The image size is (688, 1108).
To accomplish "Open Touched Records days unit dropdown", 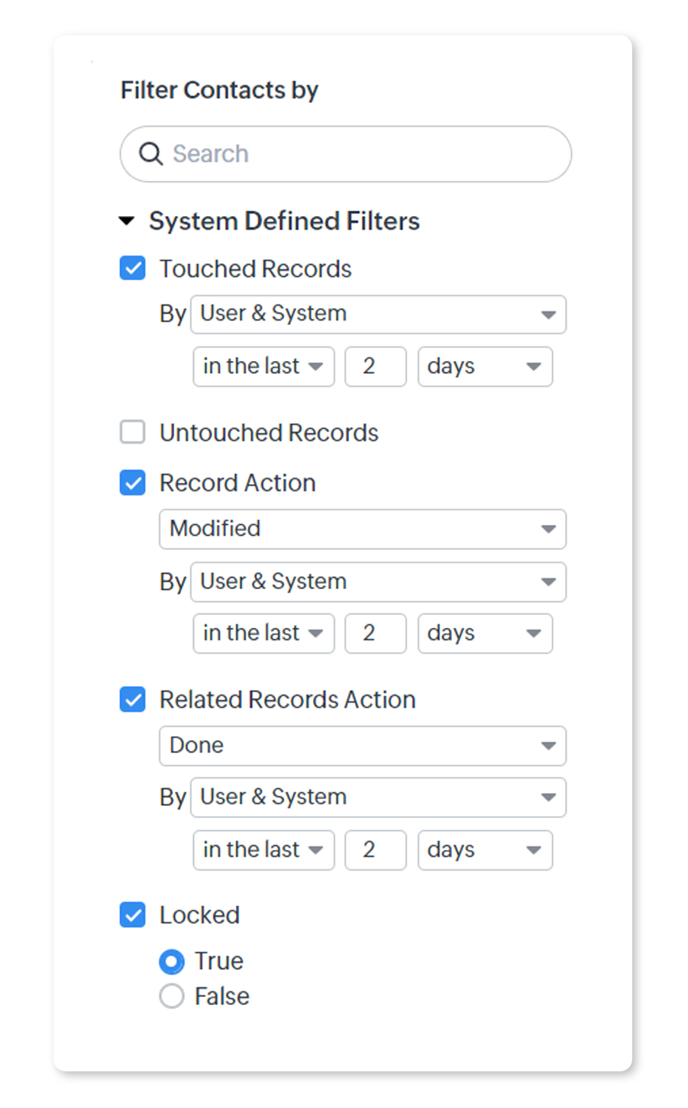I will point(485,367).
